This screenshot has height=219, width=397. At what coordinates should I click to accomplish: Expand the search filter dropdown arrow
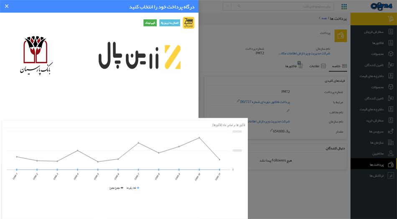tap(227, 6)
